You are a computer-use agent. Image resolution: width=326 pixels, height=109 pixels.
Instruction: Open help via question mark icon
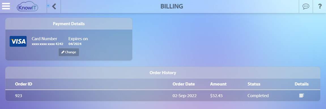(x=320, y=7)
